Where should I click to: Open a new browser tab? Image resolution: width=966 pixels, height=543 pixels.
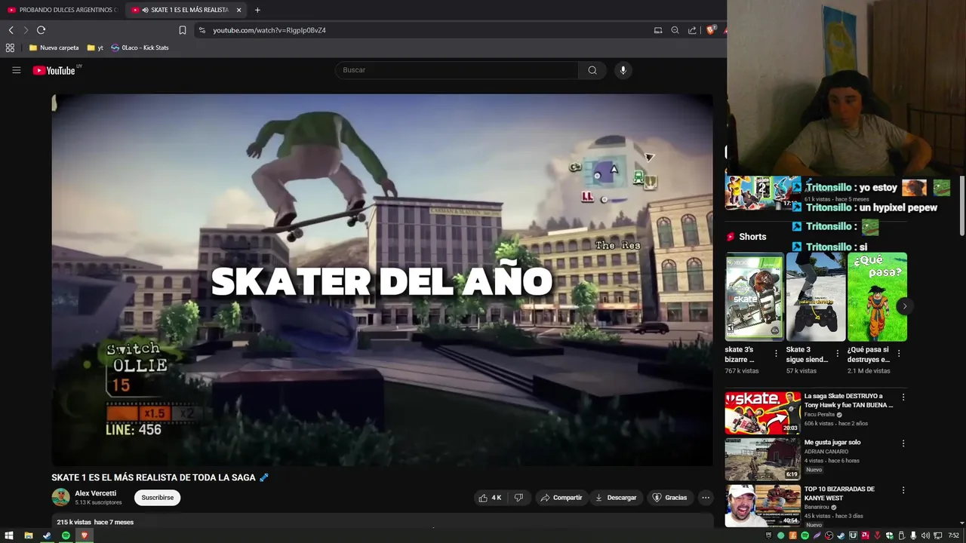[x=257, y=10]
